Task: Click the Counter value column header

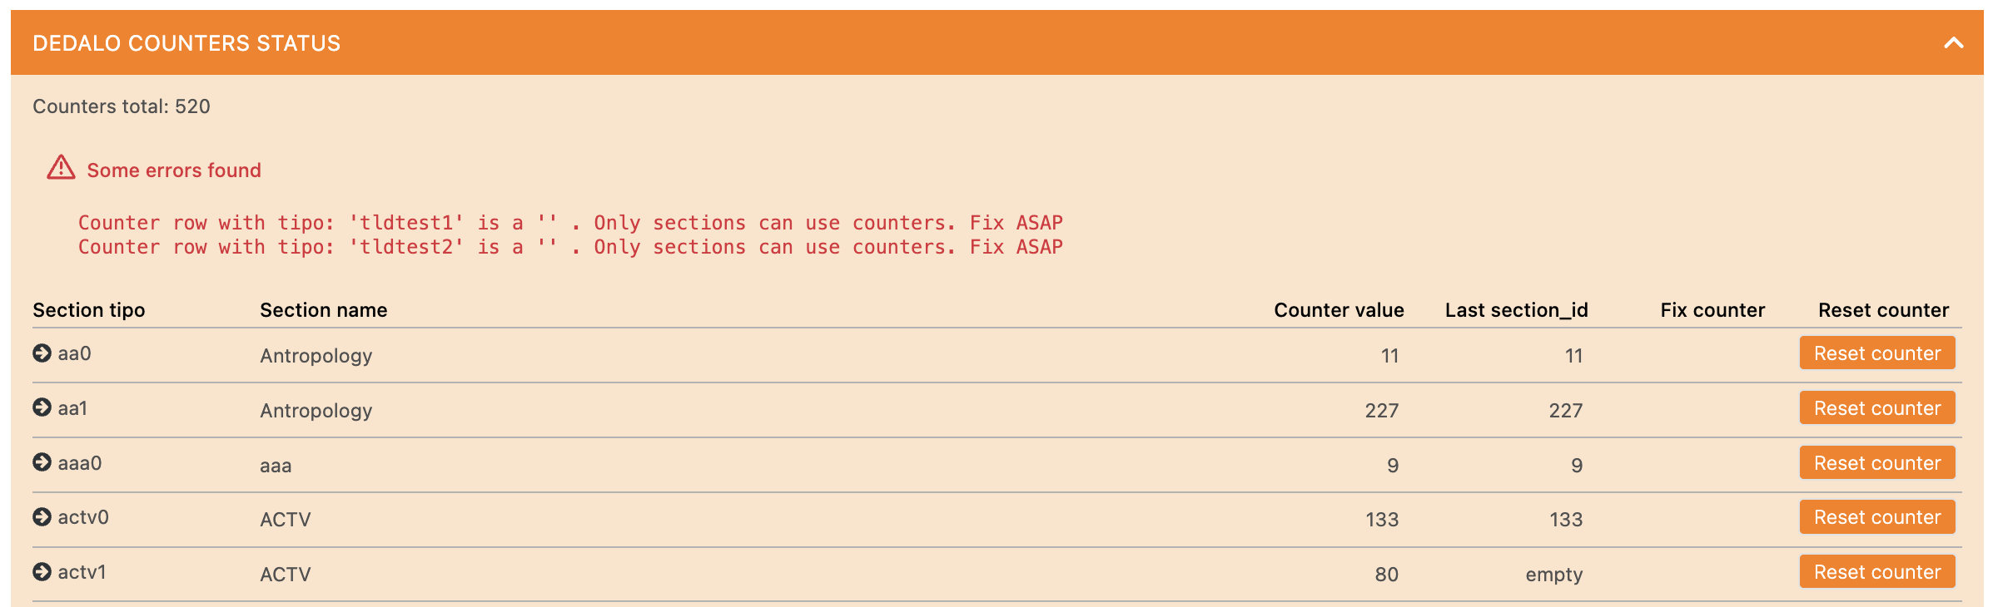Action: pyautogui.click(x=1339, y=309)
